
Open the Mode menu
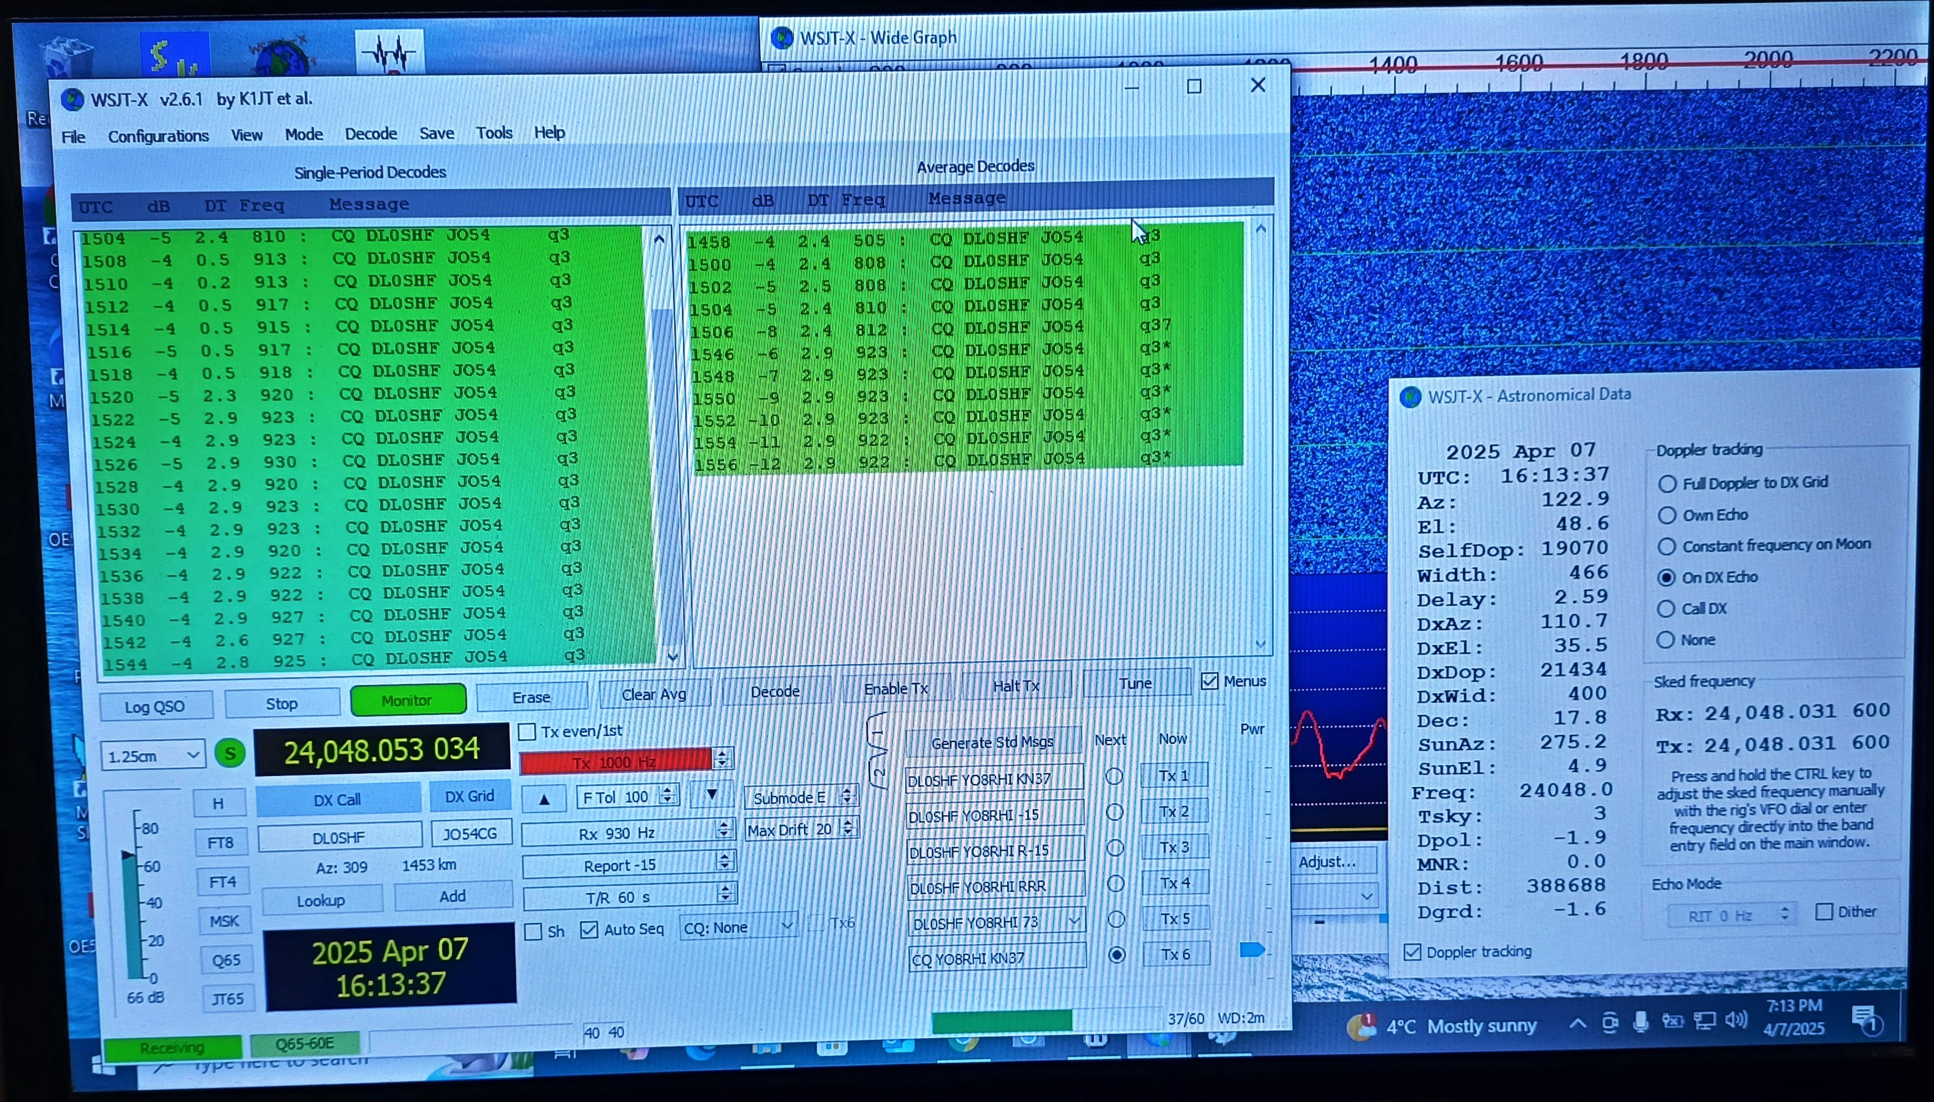[x=304, y=135]
